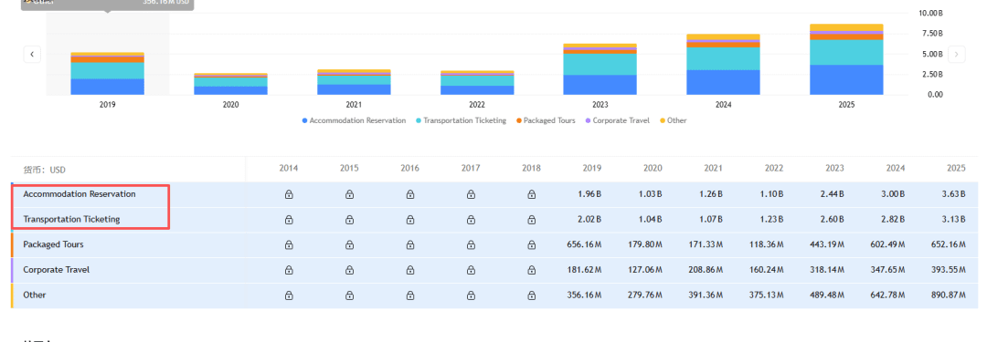Click lock icon for Transportation Ticketing 2015
This screenshot has width=987, height=342.
click(x=349, y=220)
